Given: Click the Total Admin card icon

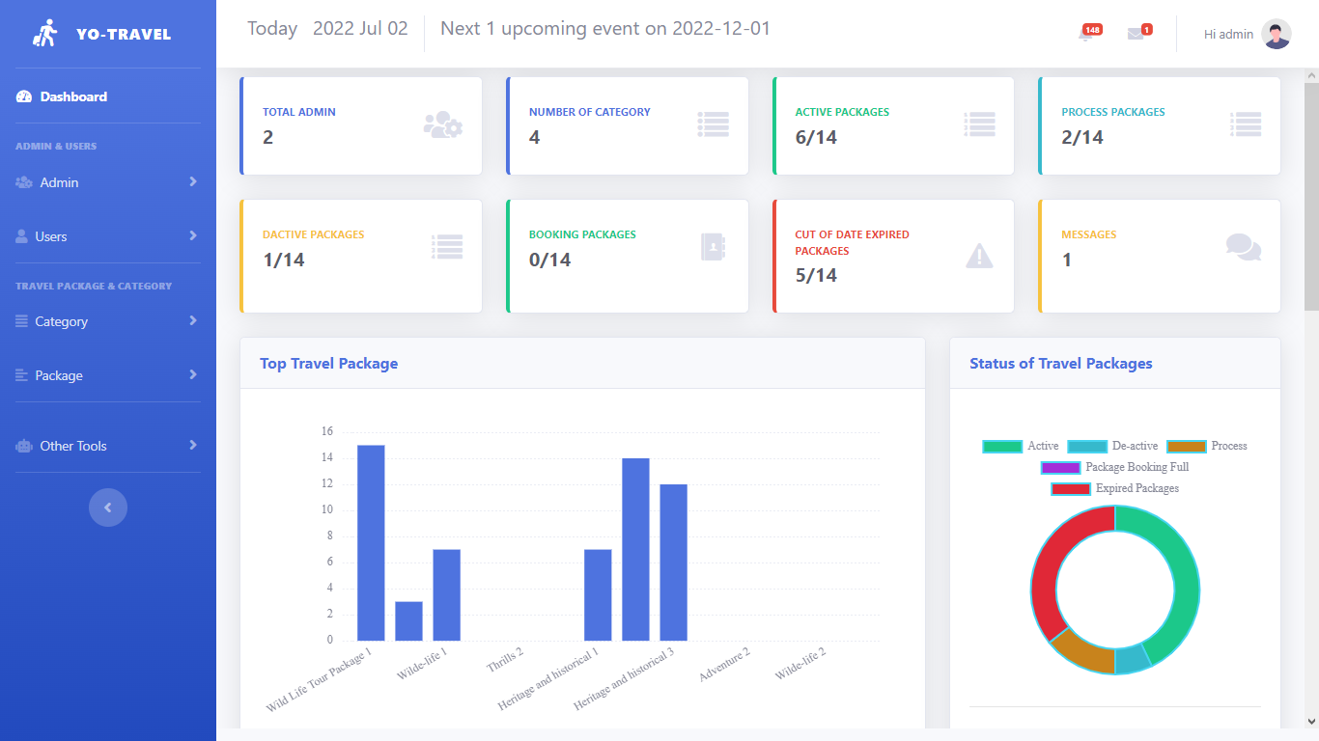Looking at the screenshot, I should [x=442, y=124].
